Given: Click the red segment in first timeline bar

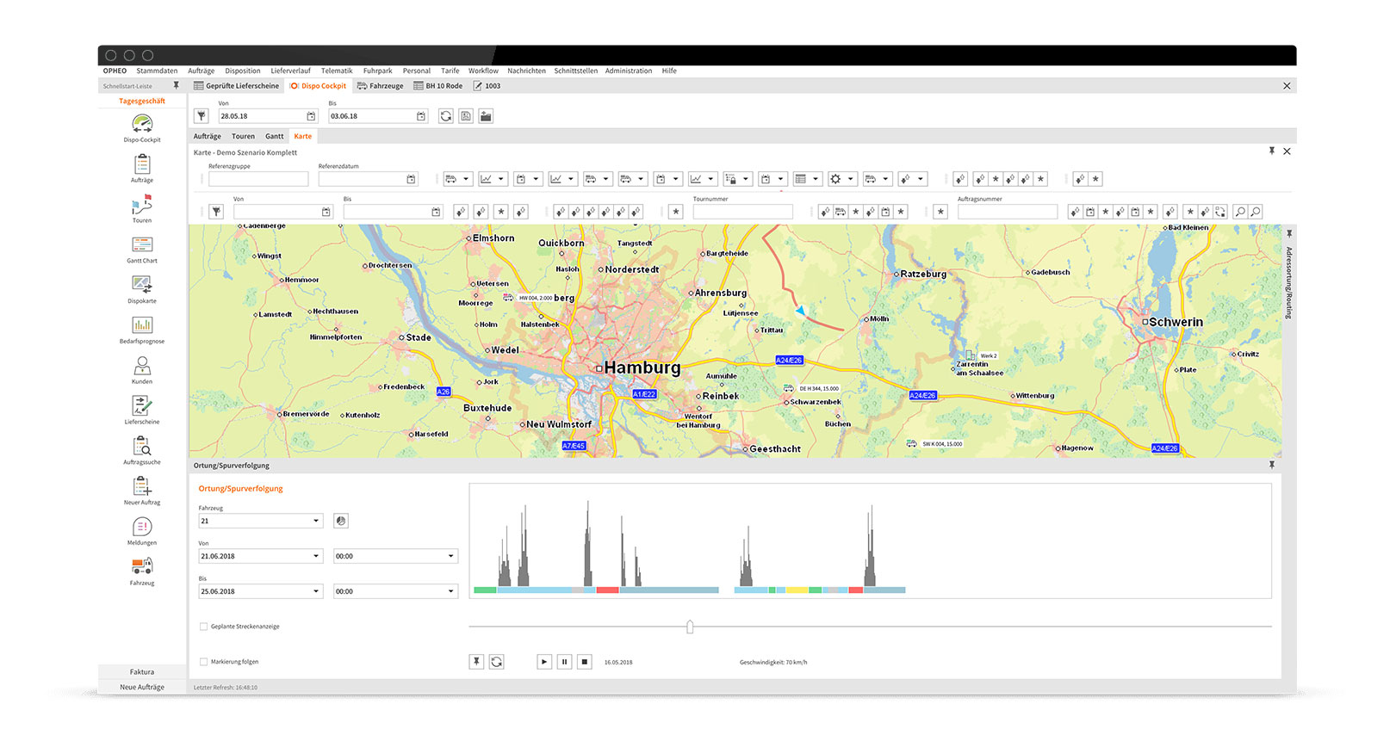Looking at the screenshot, I should coord(607,590).
